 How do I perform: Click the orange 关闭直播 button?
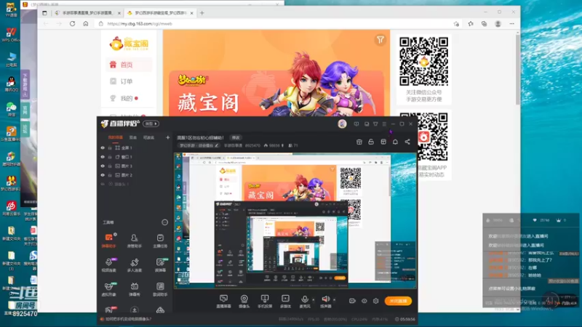(x=398, y=301)
